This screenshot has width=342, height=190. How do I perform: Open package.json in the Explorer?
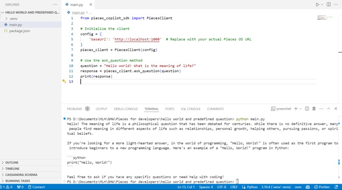point(31,31)
